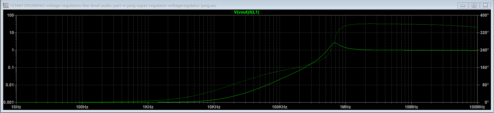The image size is (494, 113).
Task: Click the 1 magnitude axis label
Action: tap(13, 50)
